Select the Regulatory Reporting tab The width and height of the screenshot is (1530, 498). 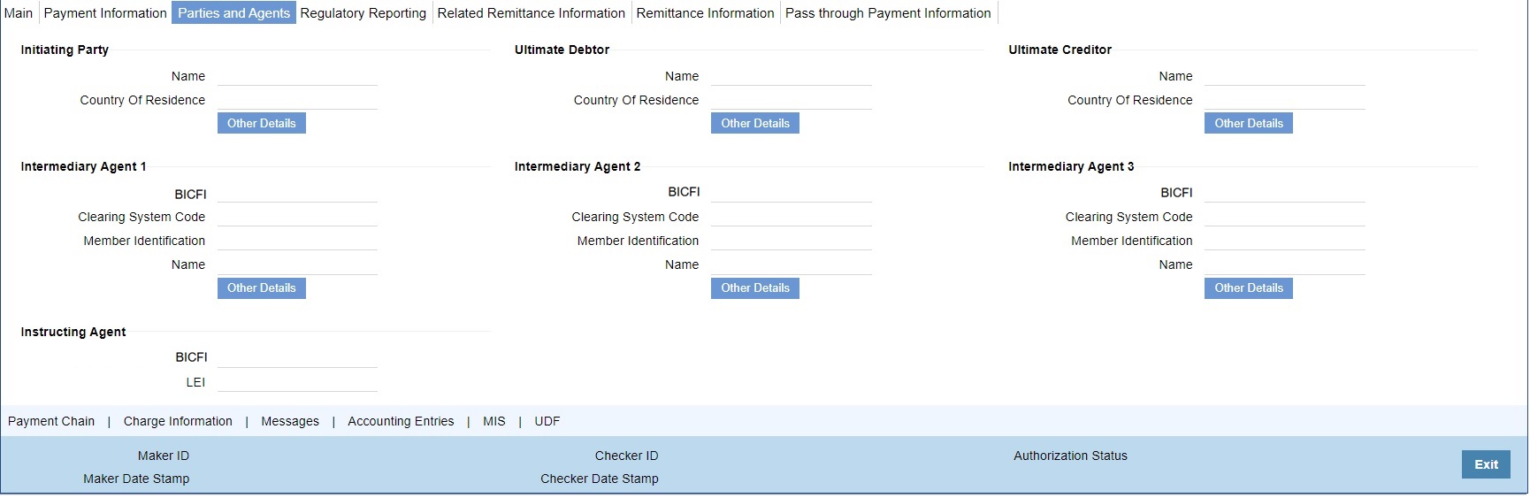click(363, 12)
